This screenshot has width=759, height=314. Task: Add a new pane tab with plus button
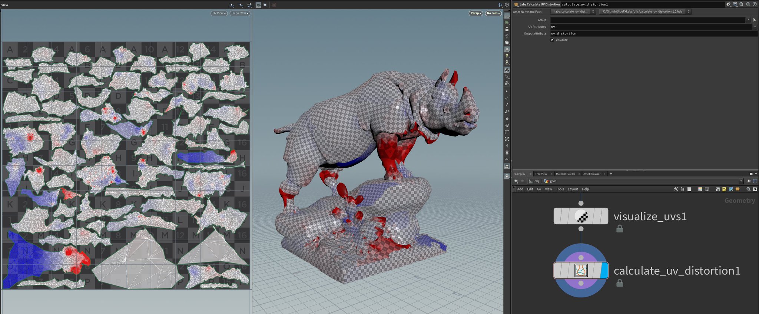coord(611,174)
